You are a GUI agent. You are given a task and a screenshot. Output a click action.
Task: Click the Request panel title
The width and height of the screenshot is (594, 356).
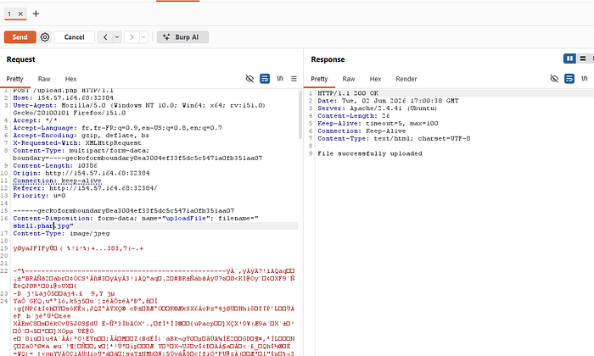tap(20, 59)
